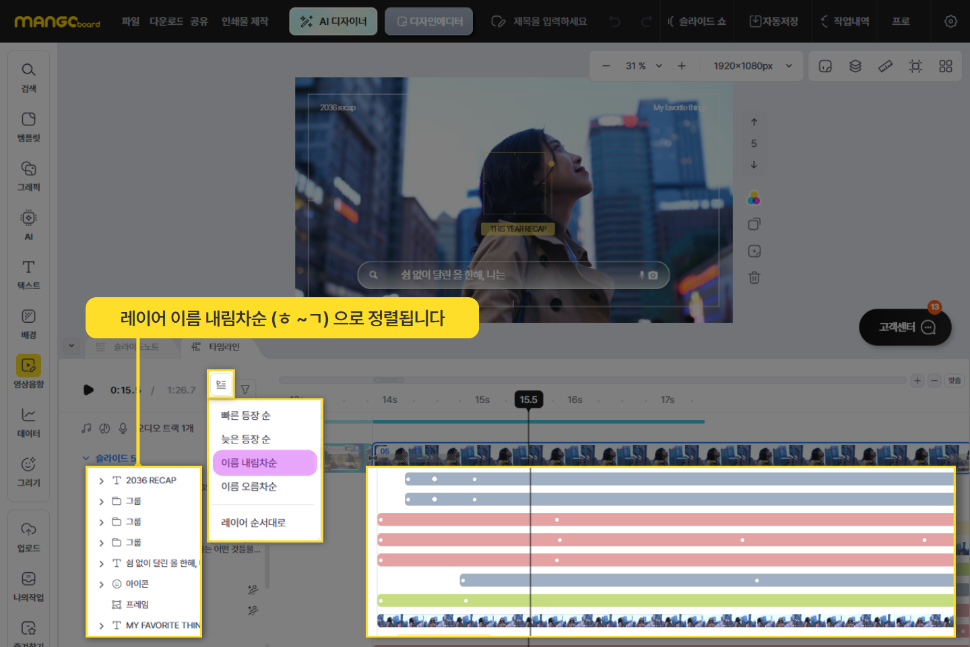
Task: Delete slide using trash icon beside canvas
Action: pos(754,278)
